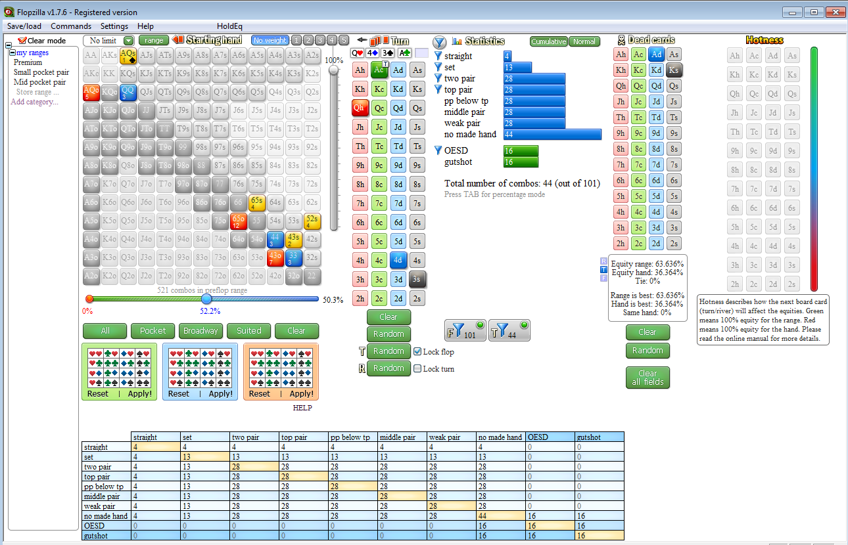Click the filter icon beside set

point(438,67)
